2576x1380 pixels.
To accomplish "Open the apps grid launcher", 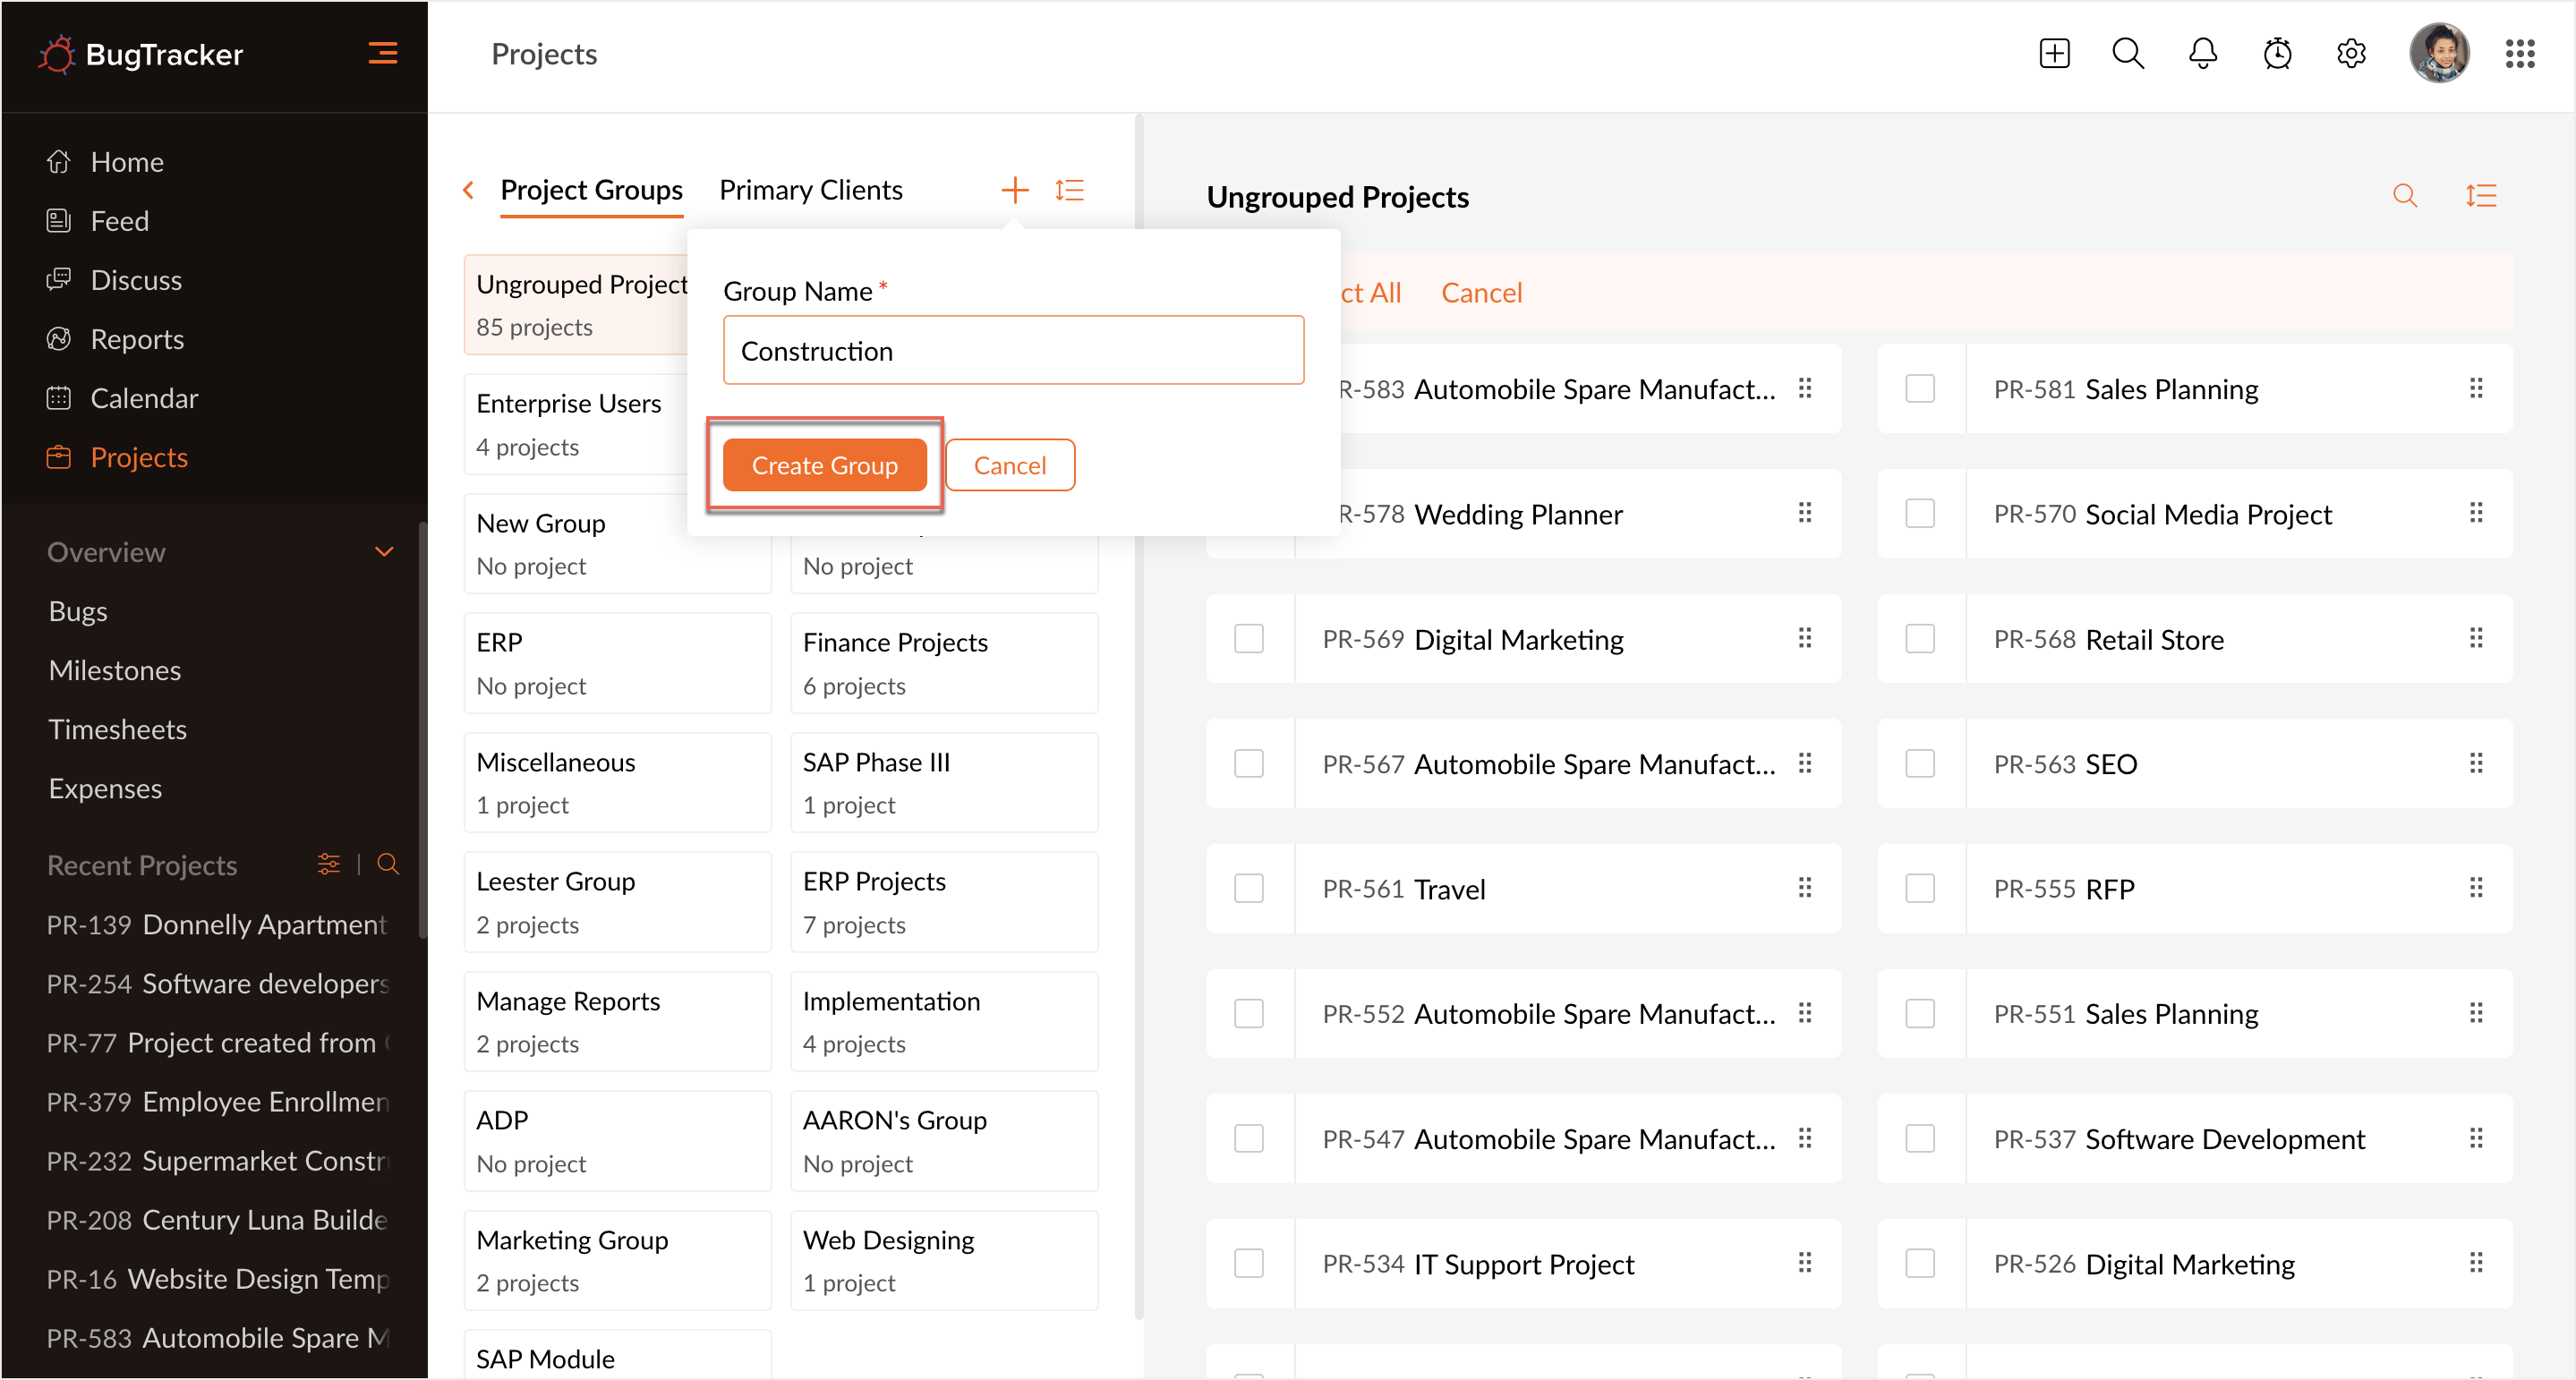I will (2519, 54).
